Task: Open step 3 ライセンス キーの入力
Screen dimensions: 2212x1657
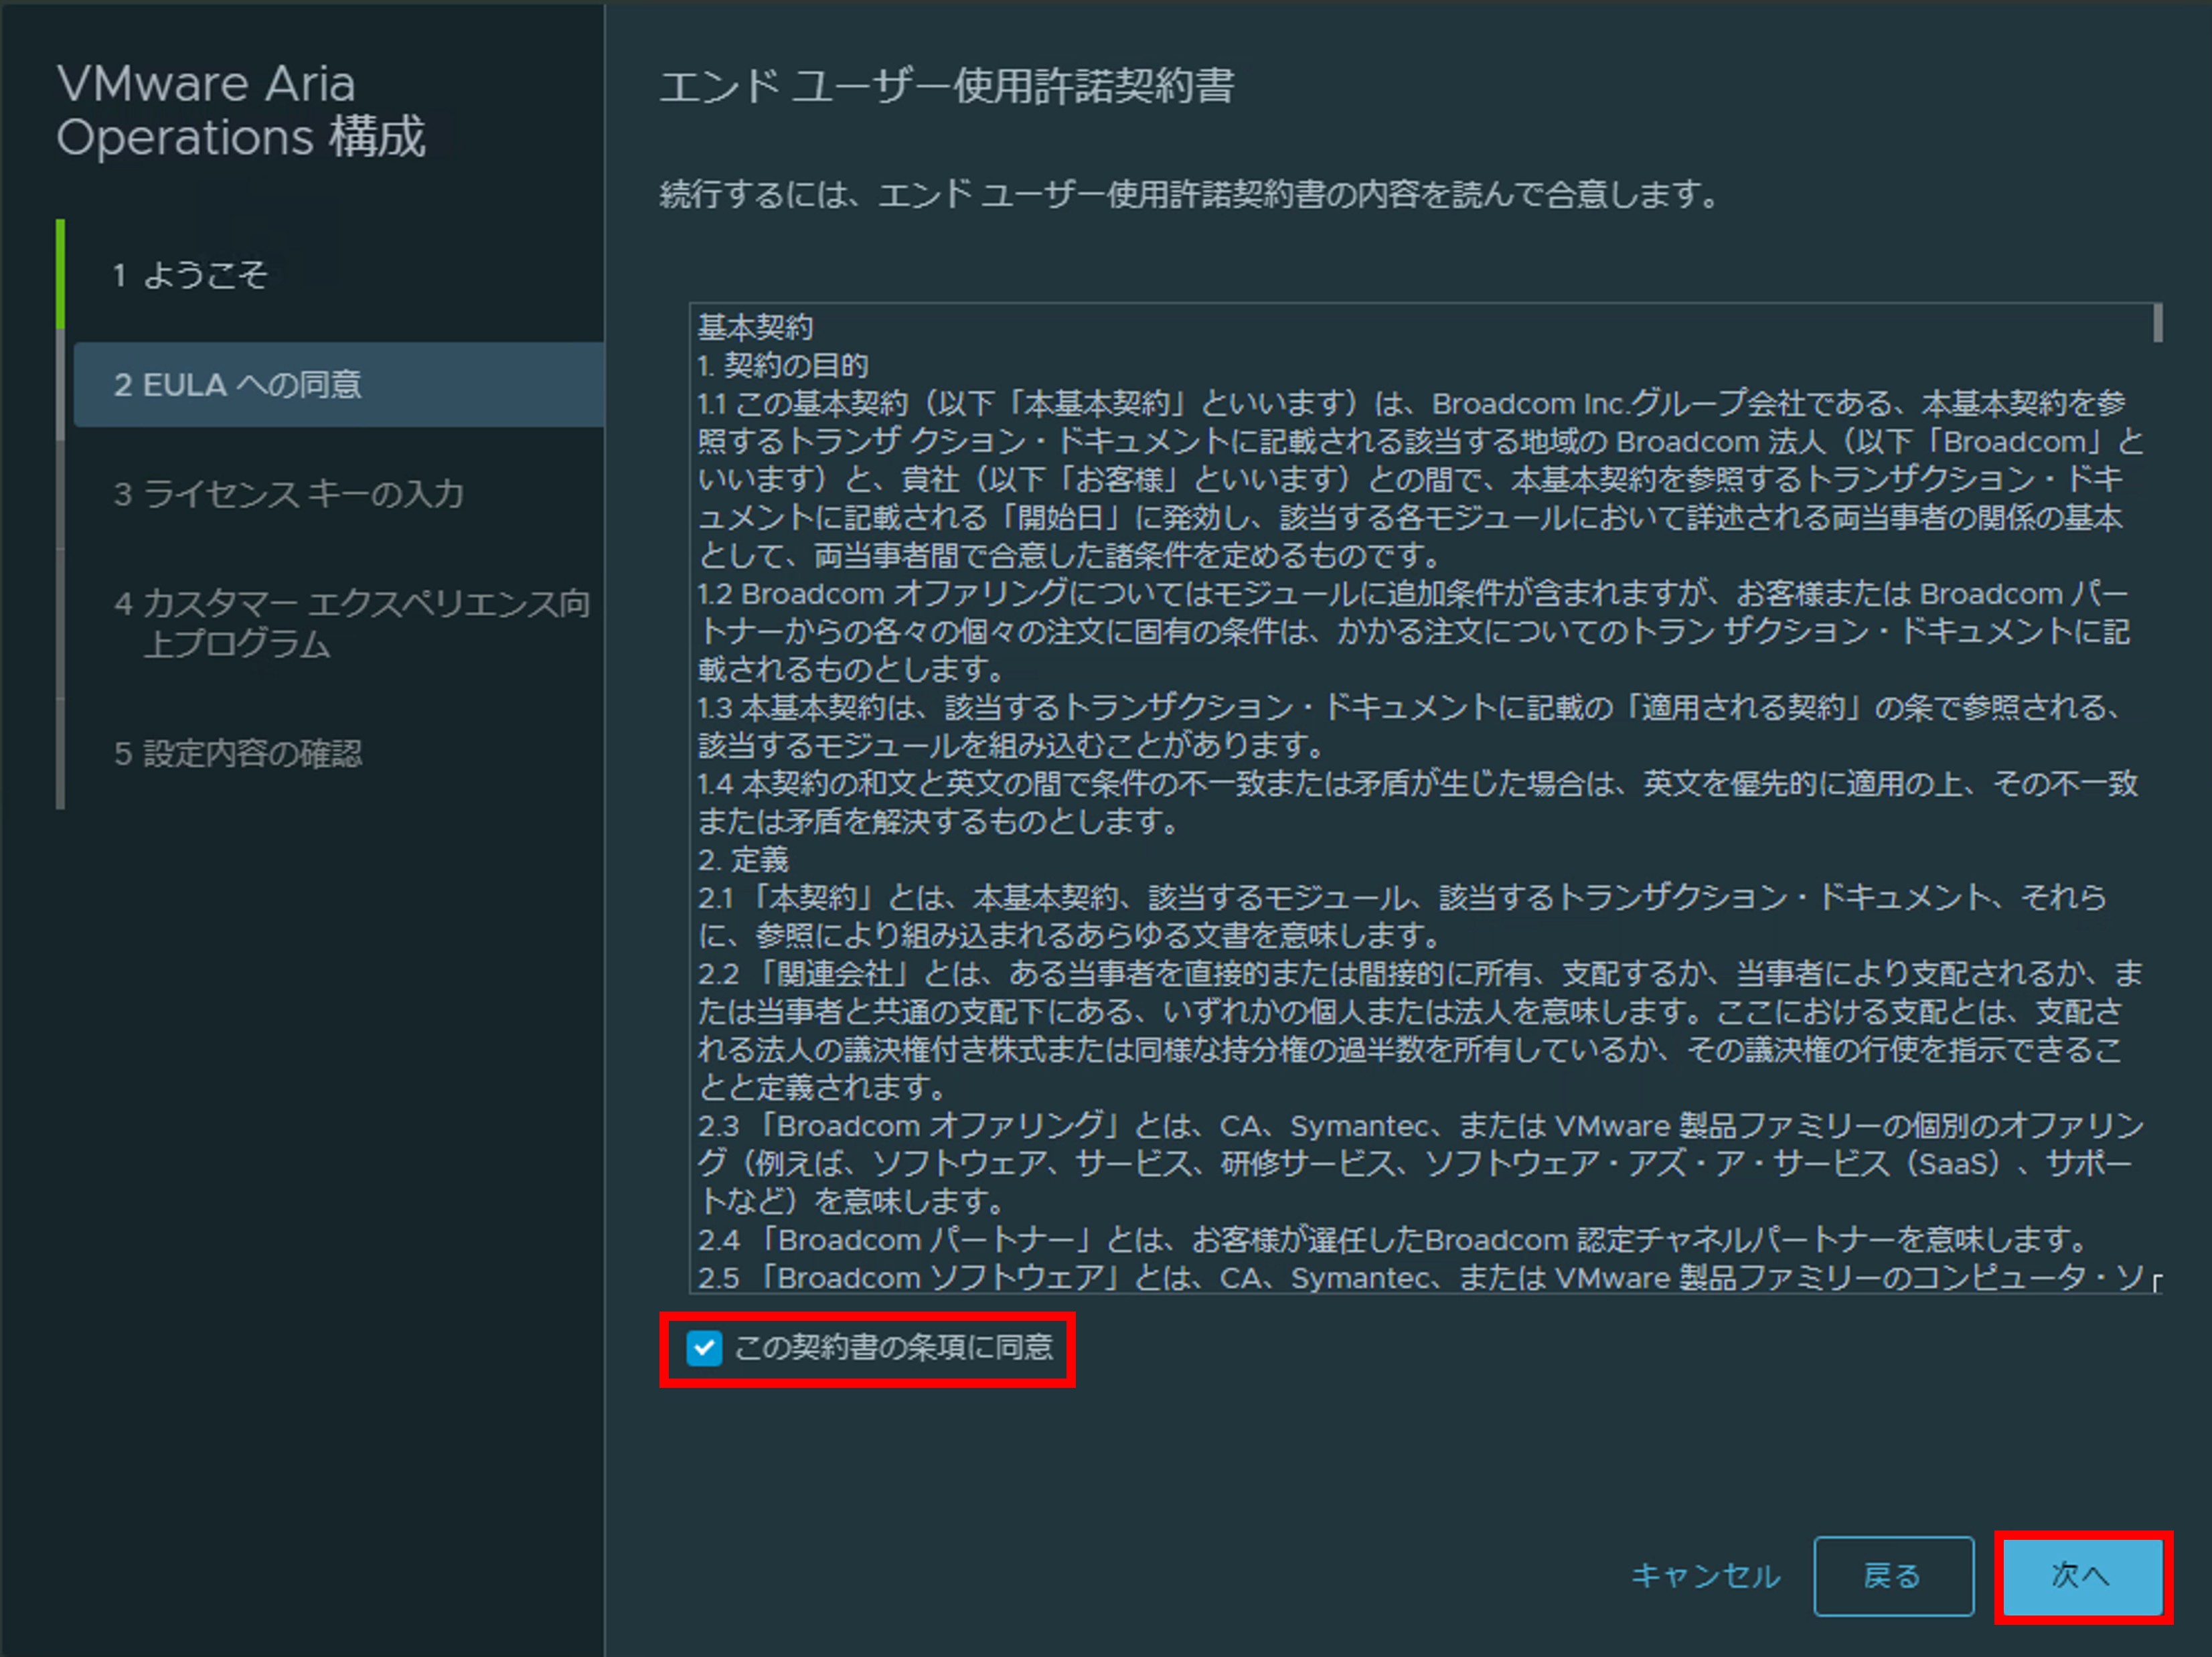Action: [x=288, y=494]
